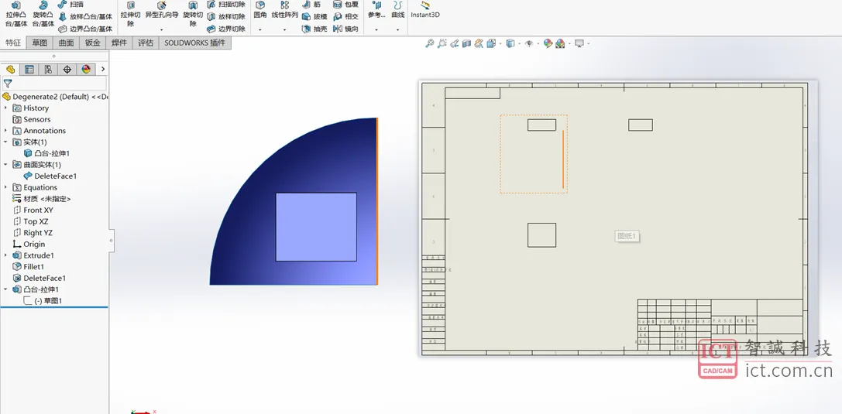The image size is (842, 414).
Task: Toggle the Hide/Show Items eye icon
Action: point(529,43)
